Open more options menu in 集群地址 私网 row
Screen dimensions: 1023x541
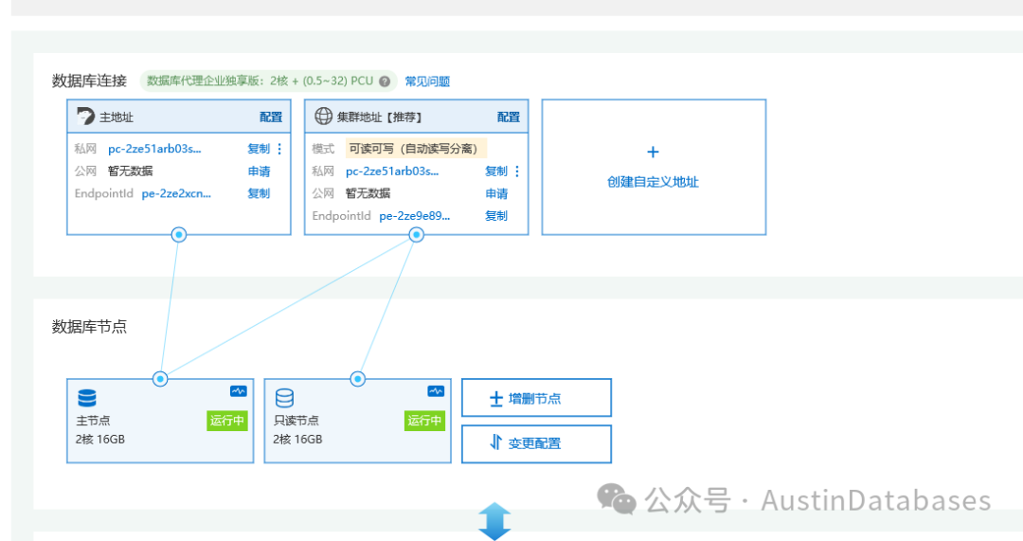click(x=517, y=171)
